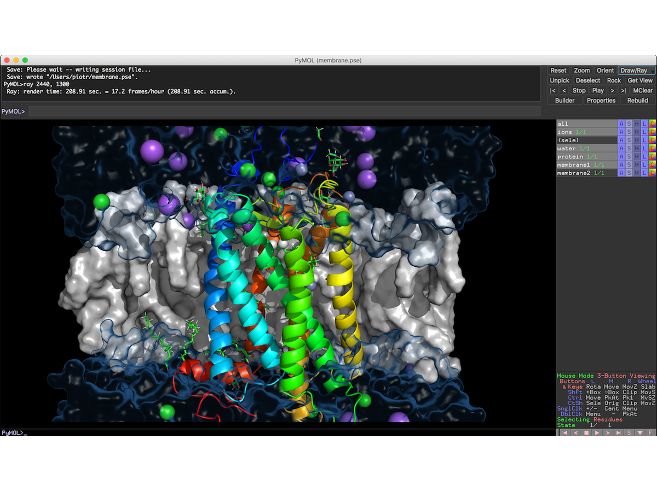
Task: Click the PyMOL command input field
Action: [285, 112]
